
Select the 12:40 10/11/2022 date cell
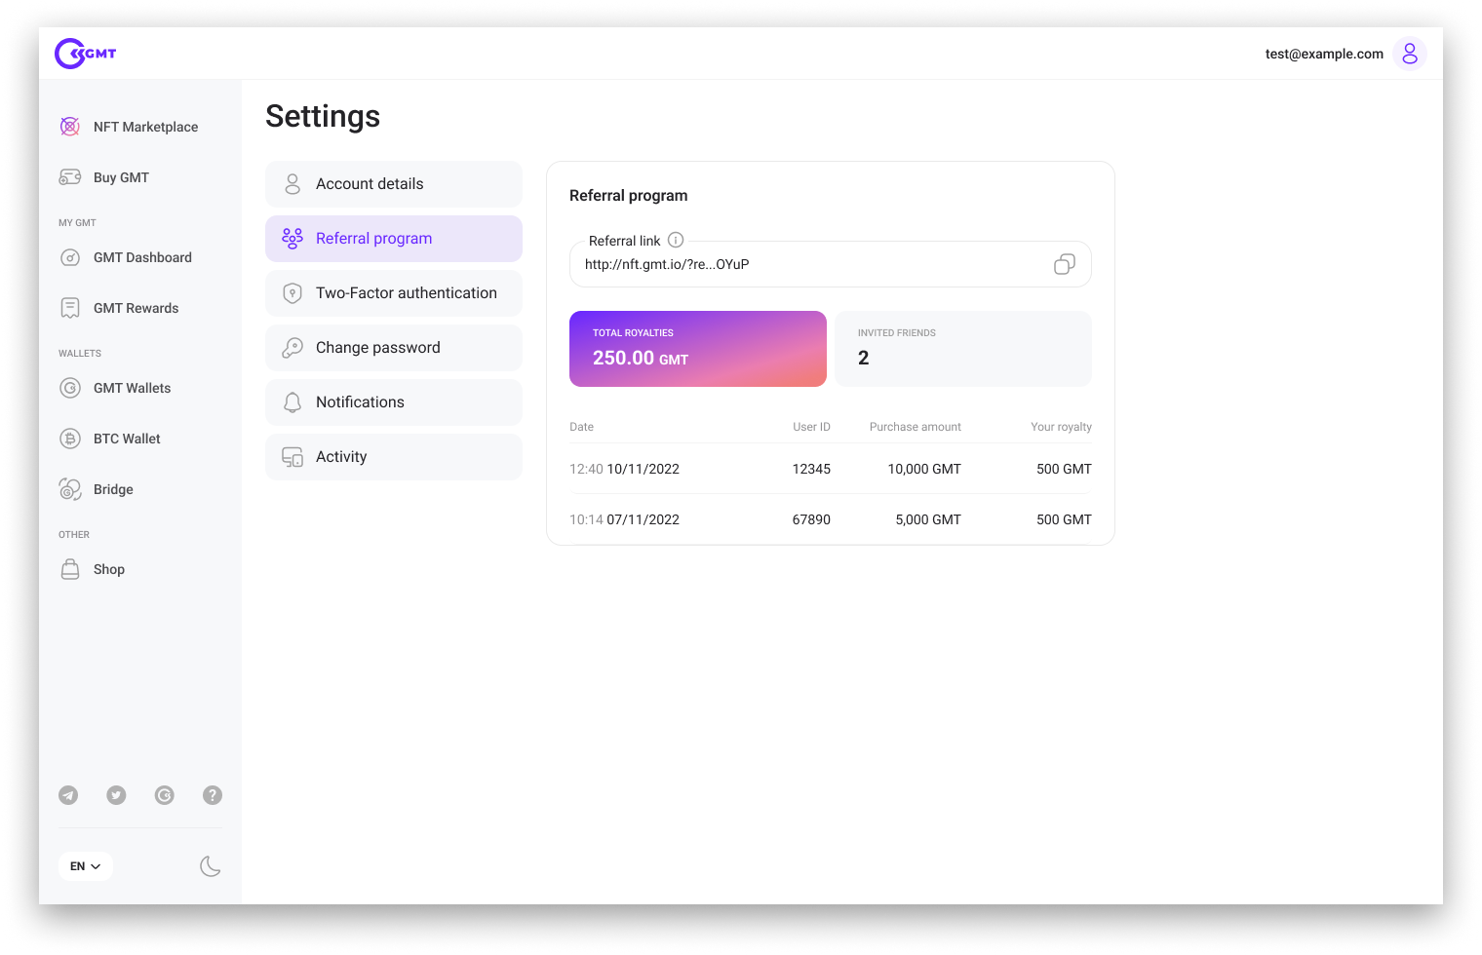pyautogui.click(x=624, y=469)
